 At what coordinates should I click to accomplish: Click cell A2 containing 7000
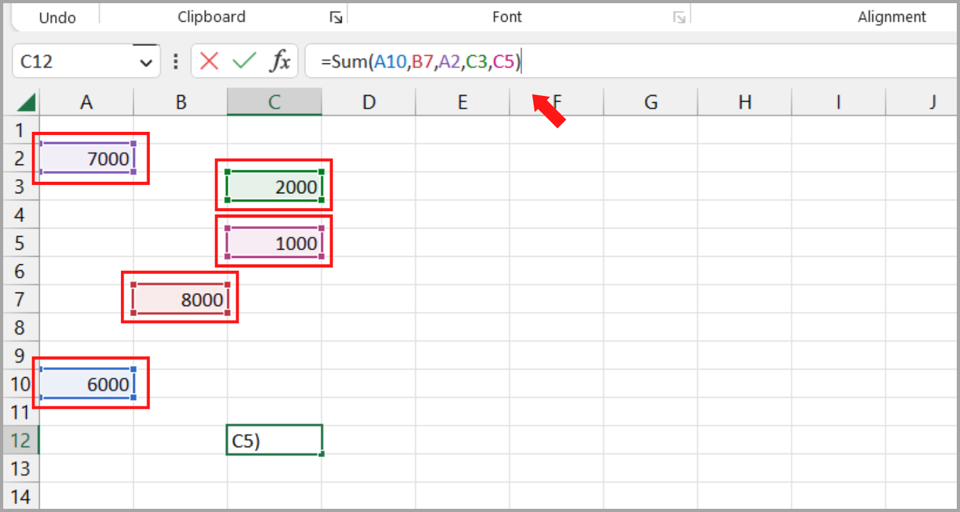pyautogui.click(x=87, y=158)
